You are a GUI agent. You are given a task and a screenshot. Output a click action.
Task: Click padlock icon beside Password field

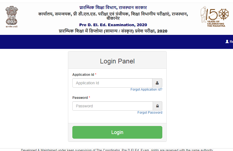(158, 106)
